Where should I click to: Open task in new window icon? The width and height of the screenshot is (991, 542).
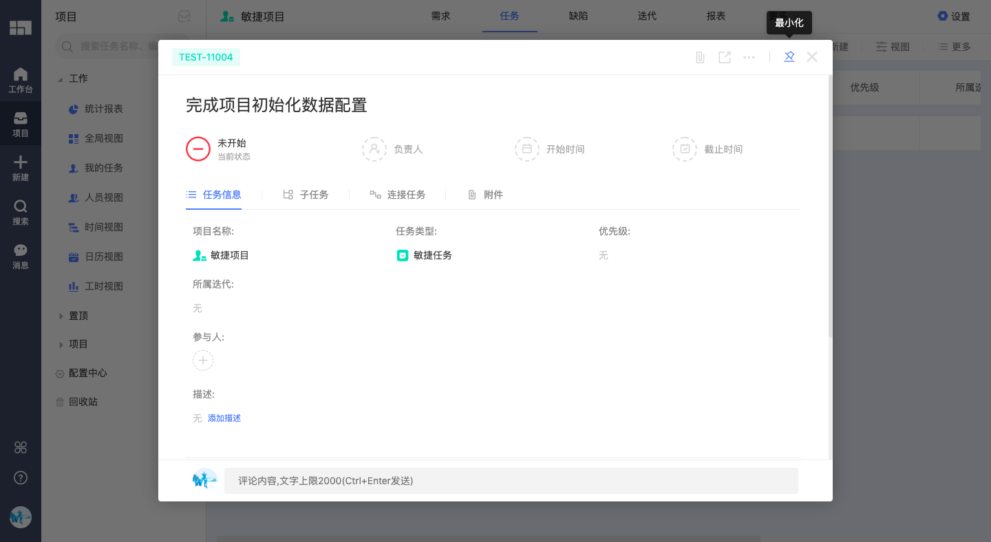coord(725,57)
